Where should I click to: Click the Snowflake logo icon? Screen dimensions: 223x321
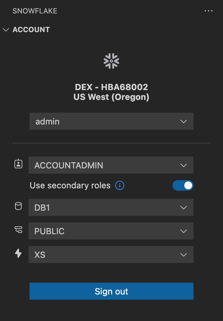click(x=111, y=61)
